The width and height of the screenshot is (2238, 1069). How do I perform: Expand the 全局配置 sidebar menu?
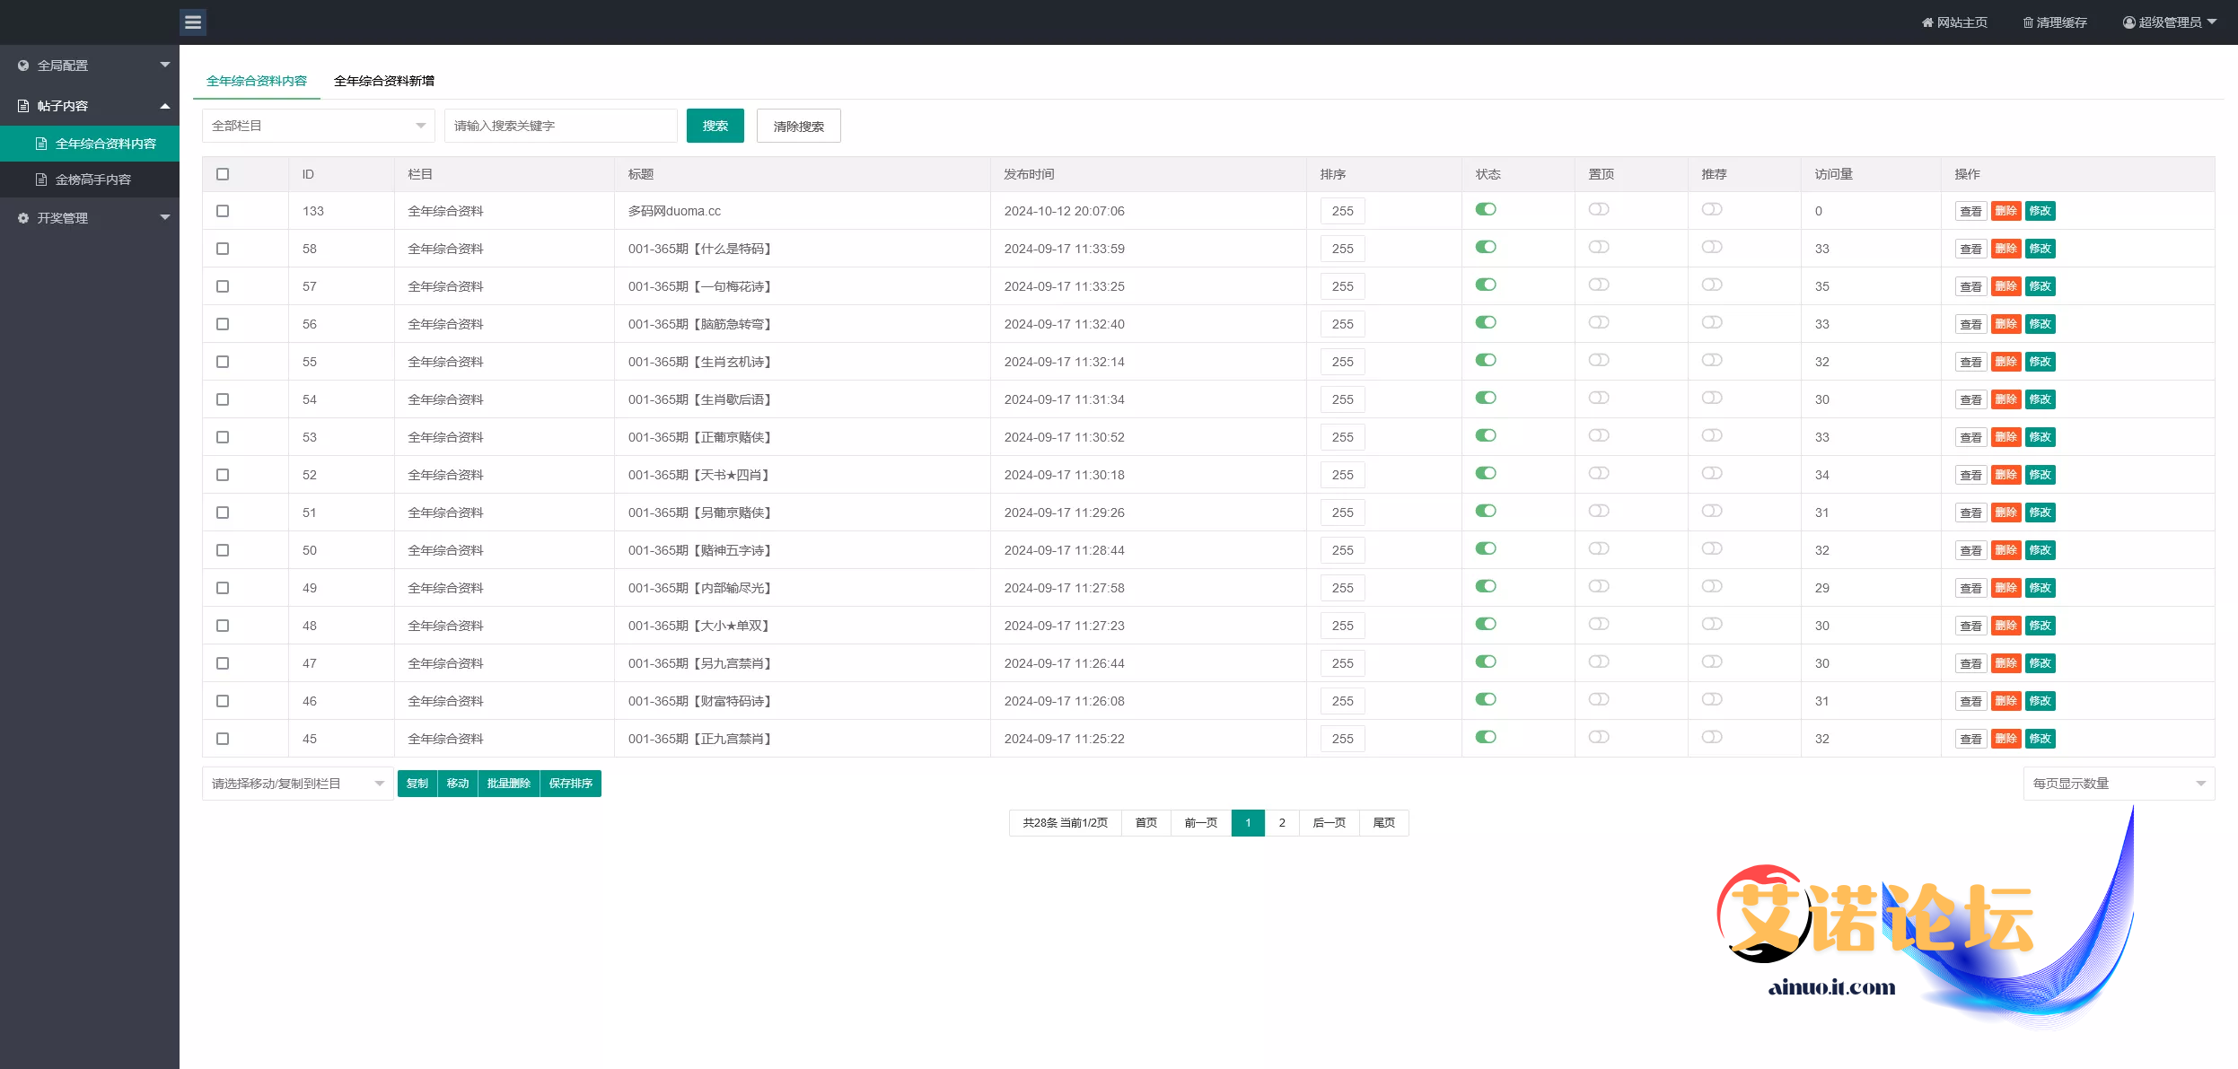[x=90, y=66]
